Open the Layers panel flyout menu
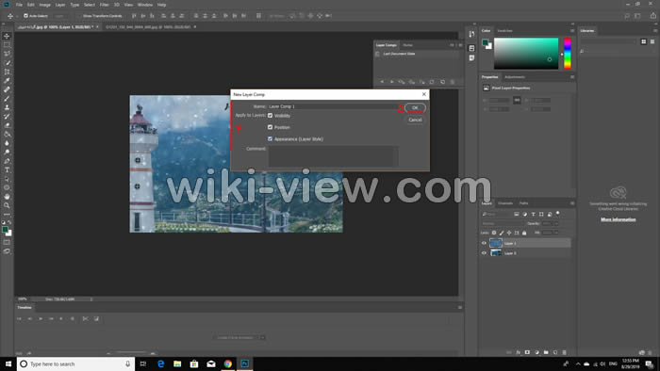660x371 pixels. tap(572, 203)
